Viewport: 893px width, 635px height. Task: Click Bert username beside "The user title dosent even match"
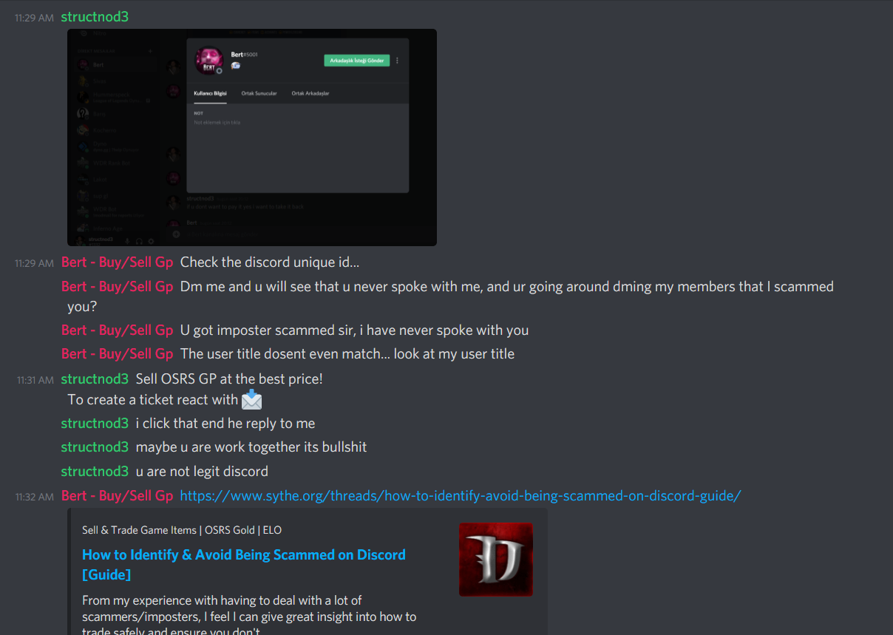[x=117, y=354]
